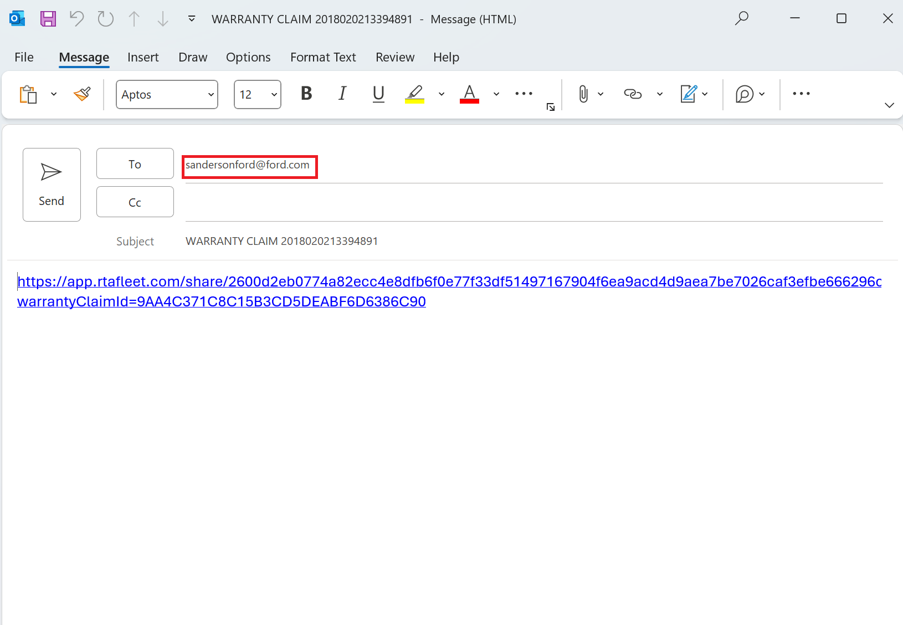Select the Format Painter brush icon
The height and width of the screenshot is (625, 903).
coord(82,94)
